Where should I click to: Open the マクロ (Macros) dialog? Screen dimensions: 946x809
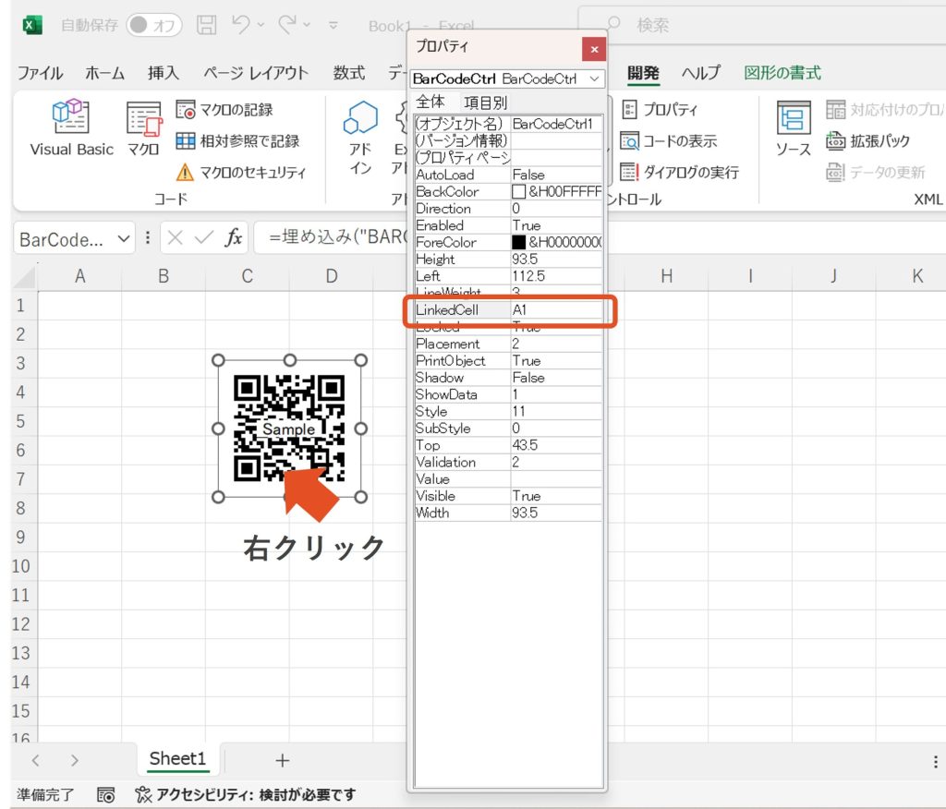[x=143, y=127]
